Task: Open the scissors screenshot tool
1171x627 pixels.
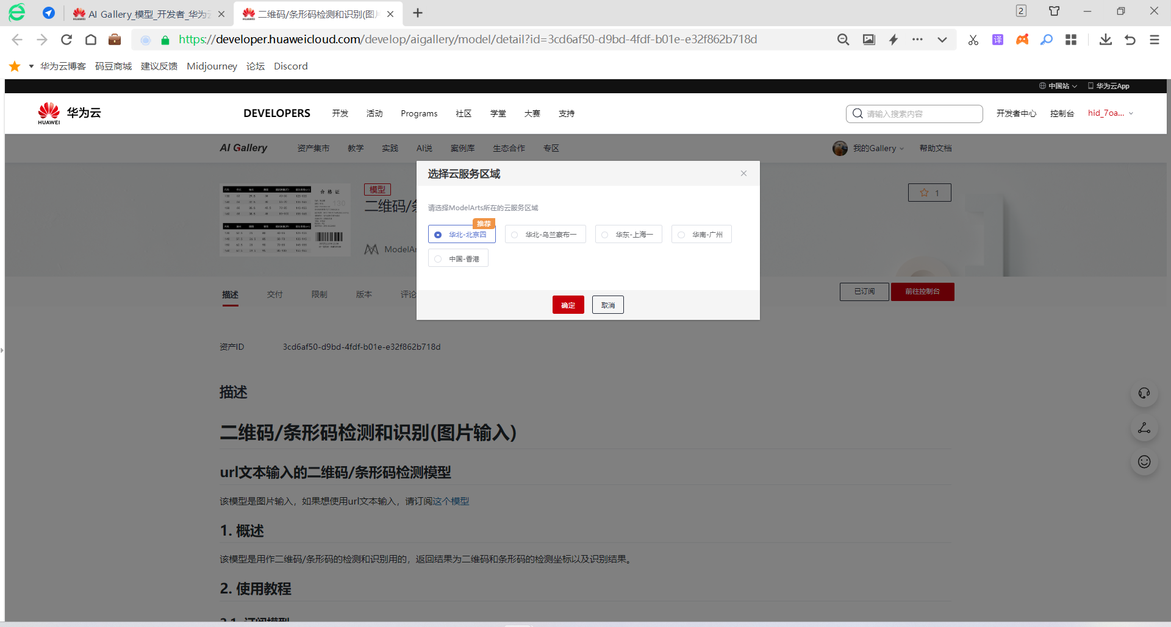Action: [973, 40]
